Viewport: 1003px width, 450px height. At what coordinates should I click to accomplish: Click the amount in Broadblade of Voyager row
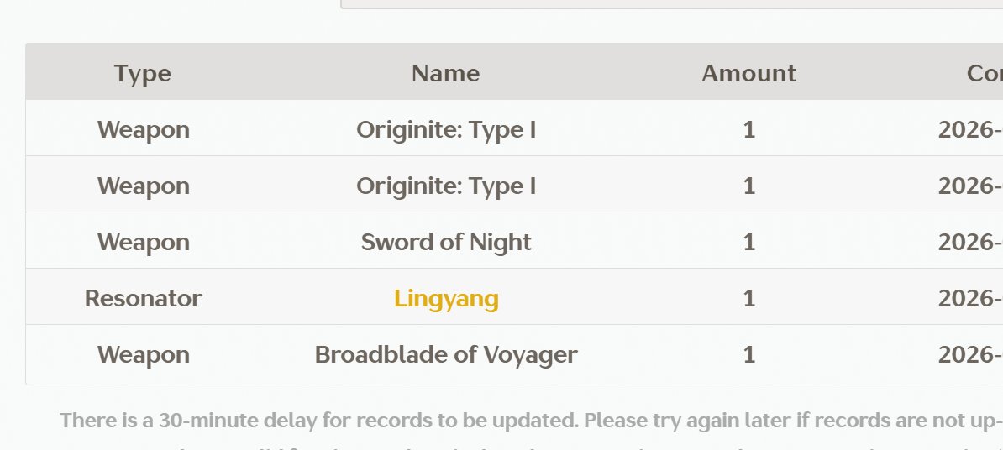click(x=749, y=354)
